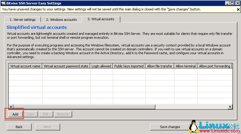241x134 pixels.
Task: Close the Easy Settings window
Action: pos(237,3)
